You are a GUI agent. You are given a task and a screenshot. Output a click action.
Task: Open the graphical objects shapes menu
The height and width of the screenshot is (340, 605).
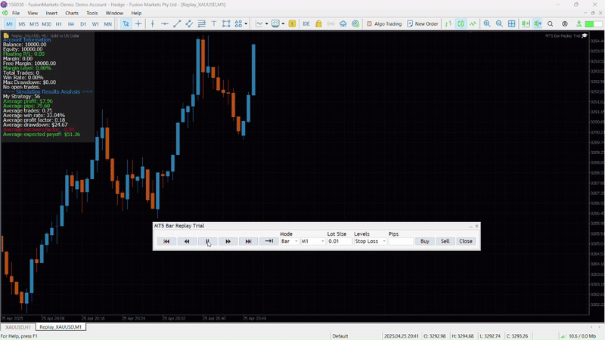pyautogui.click(x=238, y=24)
